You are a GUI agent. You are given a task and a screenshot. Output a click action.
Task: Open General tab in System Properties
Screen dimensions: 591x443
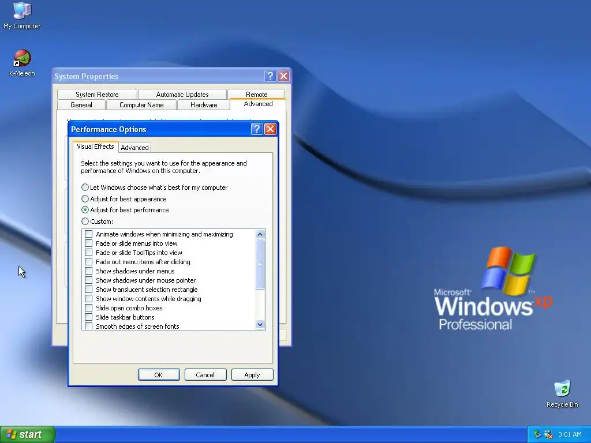coord(81,105)
